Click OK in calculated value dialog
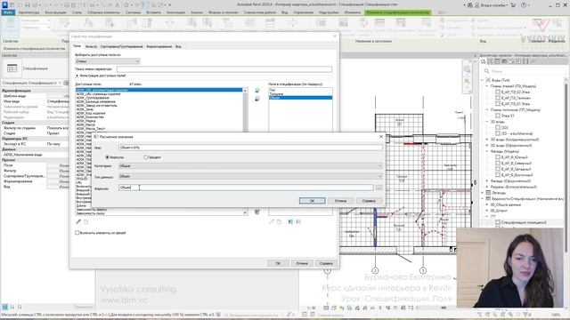 point(312,201)
